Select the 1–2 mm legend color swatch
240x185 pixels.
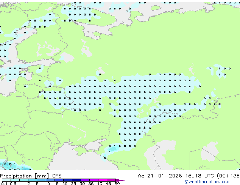(x=24, y=180)
